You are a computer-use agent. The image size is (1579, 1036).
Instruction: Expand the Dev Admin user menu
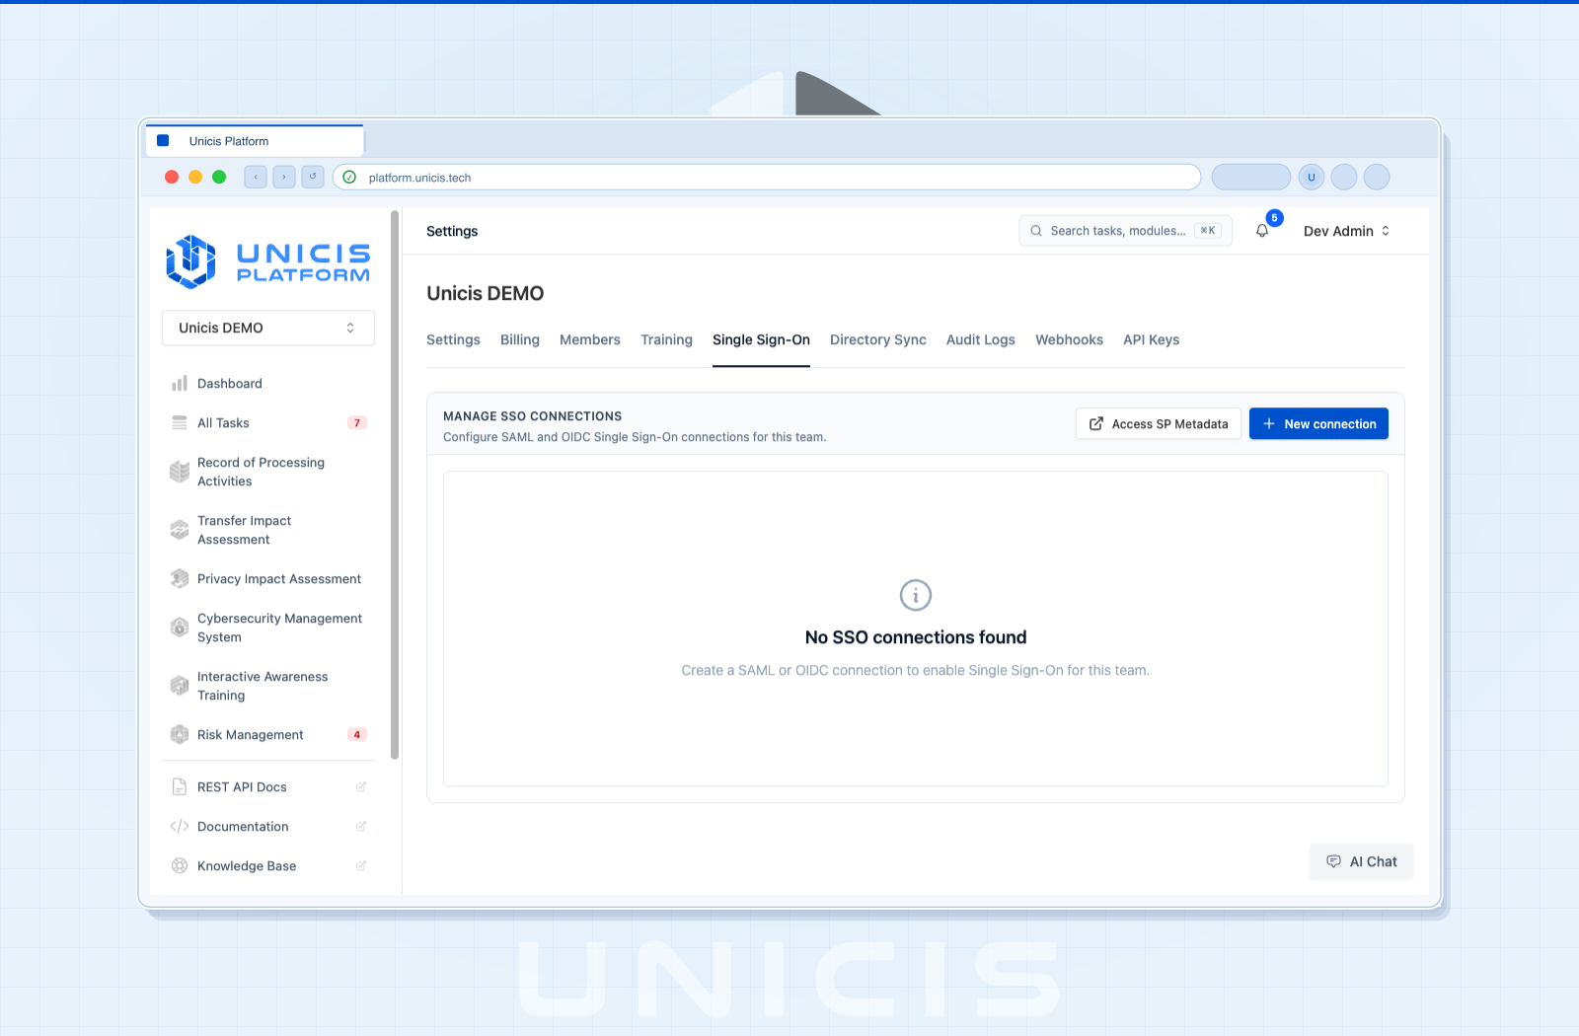click(1347, 231)
